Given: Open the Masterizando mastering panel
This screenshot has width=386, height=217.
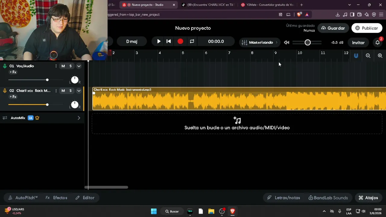Looking at the screenshot, I should click(260, 42).
